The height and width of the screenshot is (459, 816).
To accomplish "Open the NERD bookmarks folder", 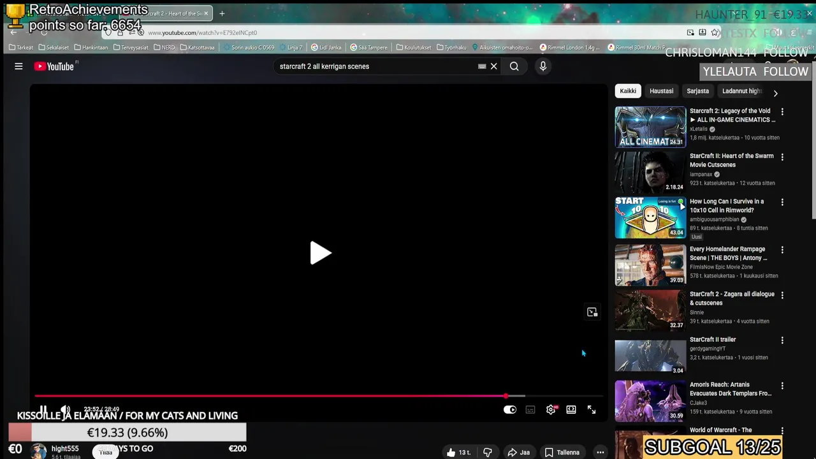I will pyautogui.click(x=164, y=47).
